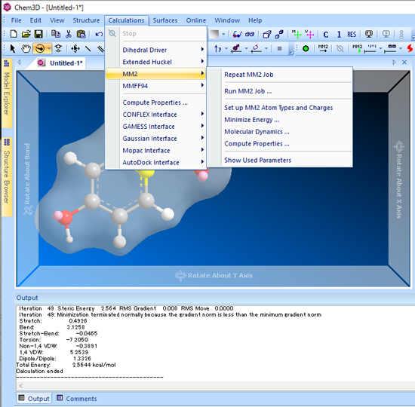Toggle serial numbers with 1 icon
415x407 pixels.
coord(339,35)
